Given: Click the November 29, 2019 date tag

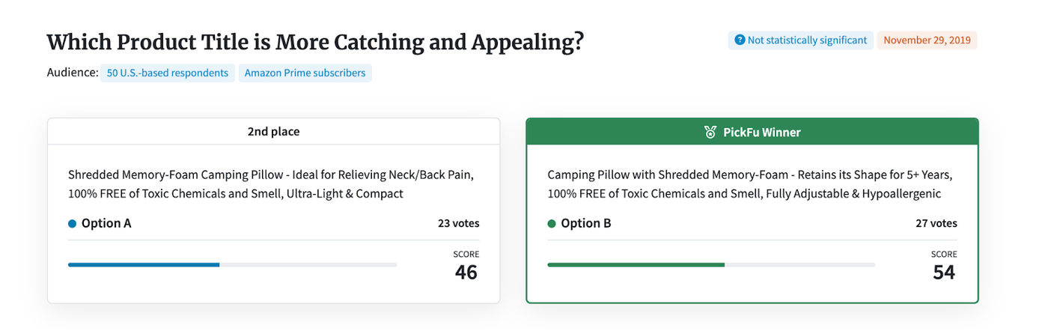Looking at the screenshot, I should click(x=927, y=40).
